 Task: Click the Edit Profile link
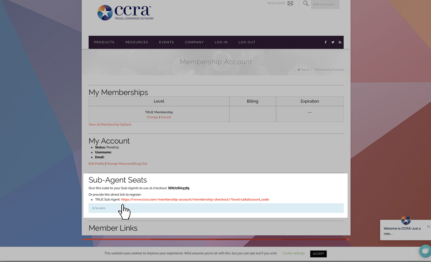[x=97, y=164]
